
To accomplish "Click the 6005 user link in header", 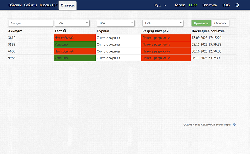I will coord(226,5).
